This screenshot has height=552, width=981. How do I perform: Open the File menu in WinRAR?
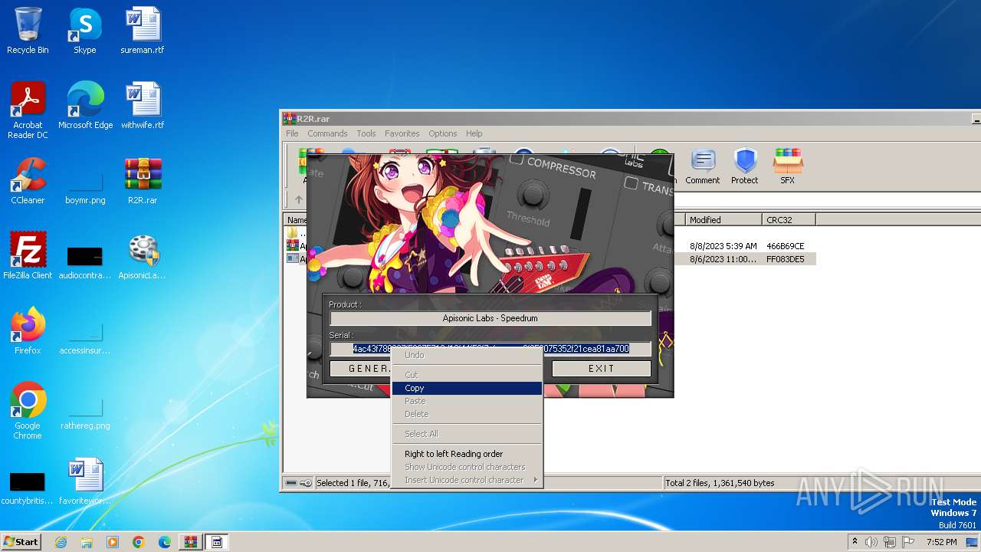[x=292, y=133]
